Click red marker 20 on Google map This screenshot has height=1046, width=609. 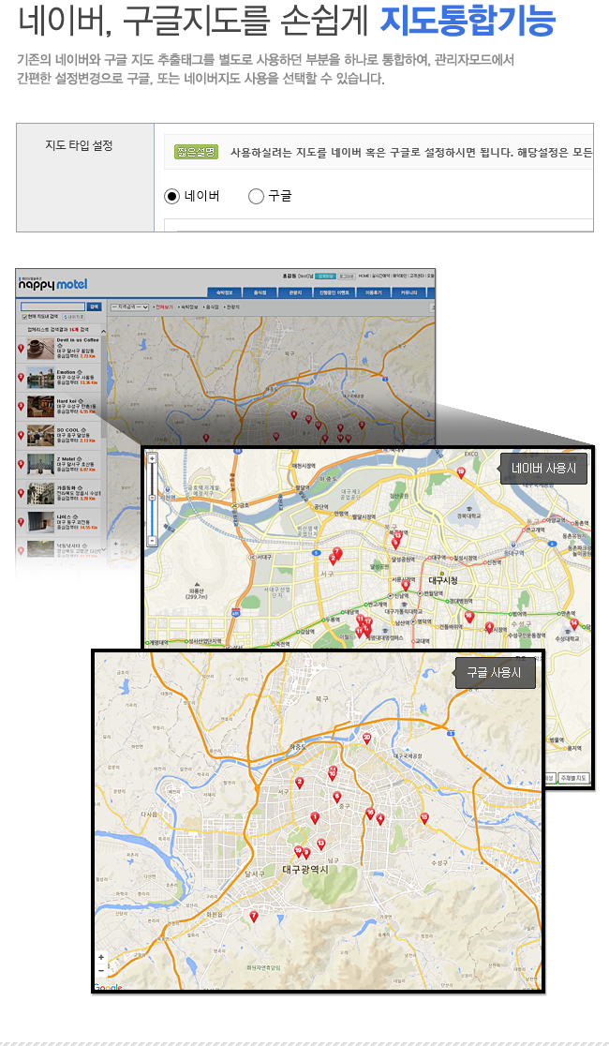pyautogui.click(x=367, y=739)
